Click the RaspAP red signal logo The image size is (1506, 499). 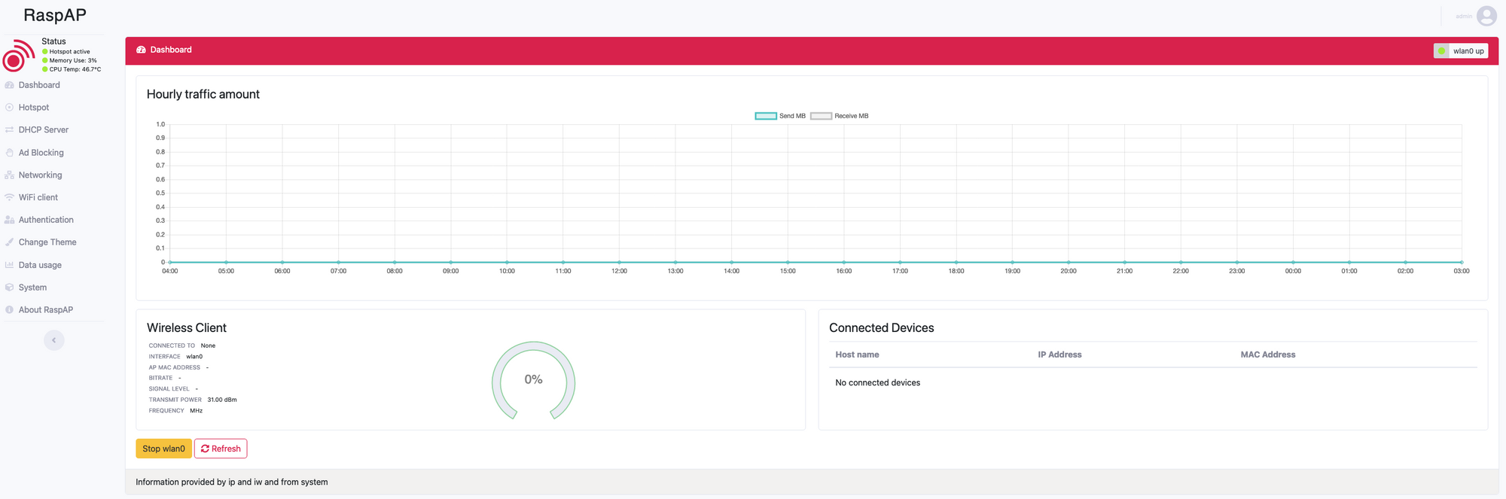point(18,56)
